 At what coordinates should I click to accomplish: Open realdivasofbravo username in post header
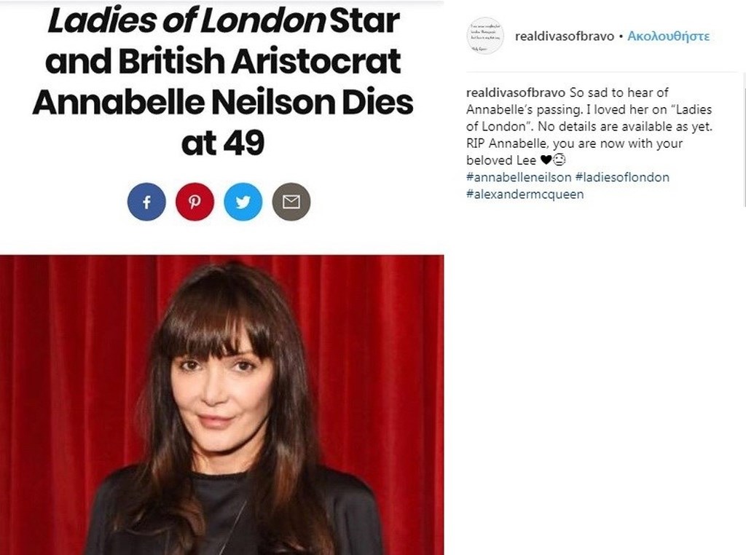(564, 36)
